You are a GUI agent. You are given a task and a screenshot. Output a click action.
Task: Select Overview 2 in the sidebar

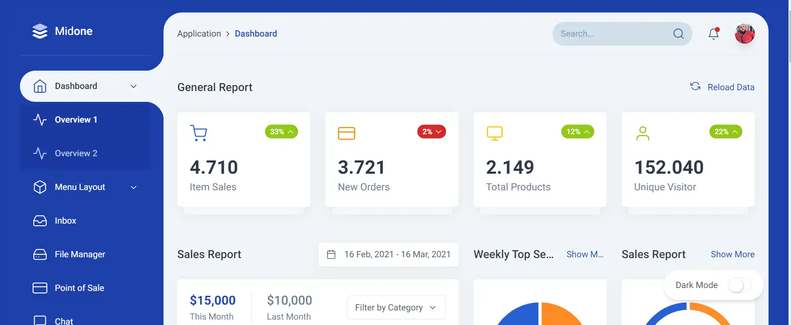(76, 153)
